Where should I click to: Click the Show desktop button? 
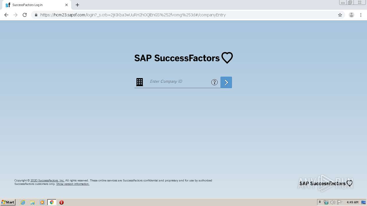point(364,202)
